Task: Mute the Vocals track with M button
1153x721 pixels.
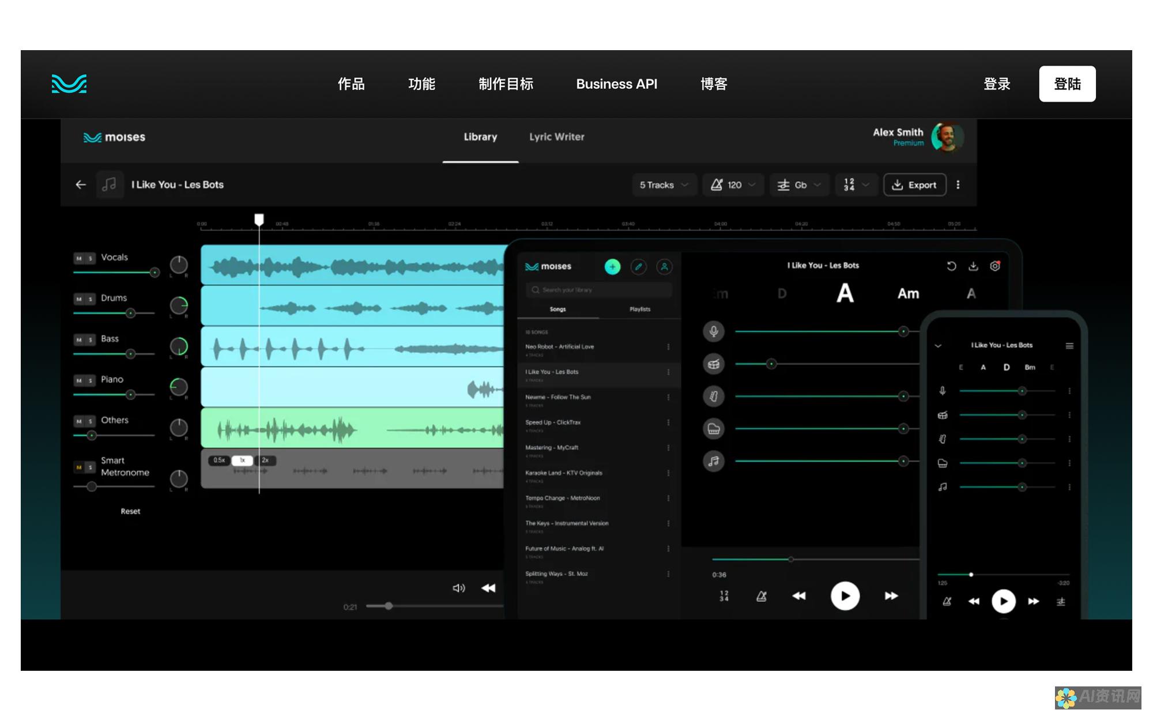Action: click(79, 258)
